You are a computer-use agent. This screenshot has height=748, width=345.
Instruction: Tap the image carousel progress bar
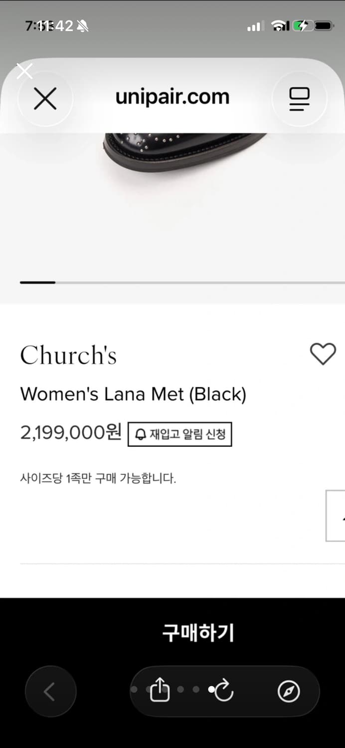pos(37,282)
